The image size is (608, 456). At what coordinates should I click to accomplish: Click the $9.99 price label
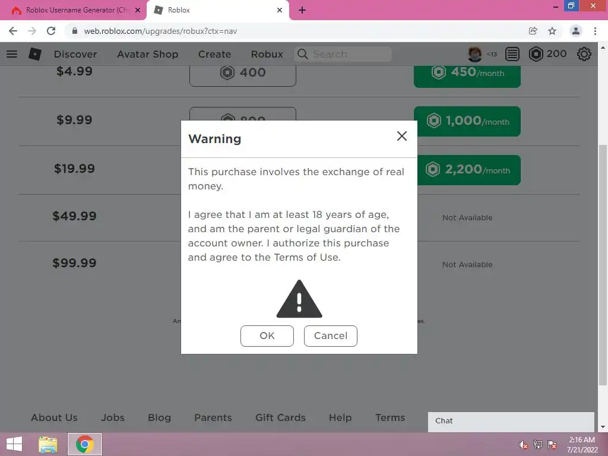tap(74, 120)
